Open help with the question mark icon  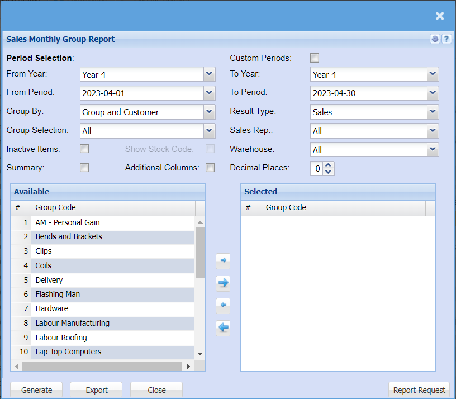tap(446, 39)
